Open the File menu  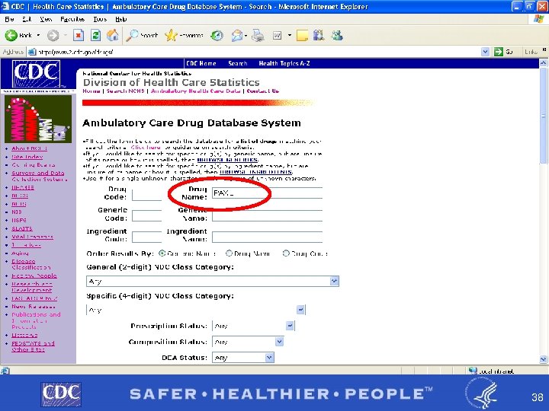(9, 19)
